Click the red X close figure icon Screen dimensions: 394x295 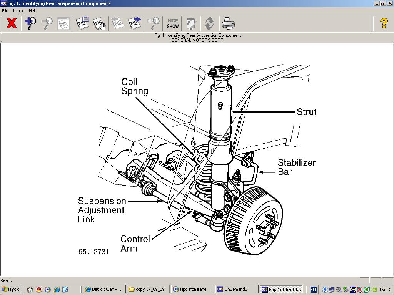tap(12, 23)
